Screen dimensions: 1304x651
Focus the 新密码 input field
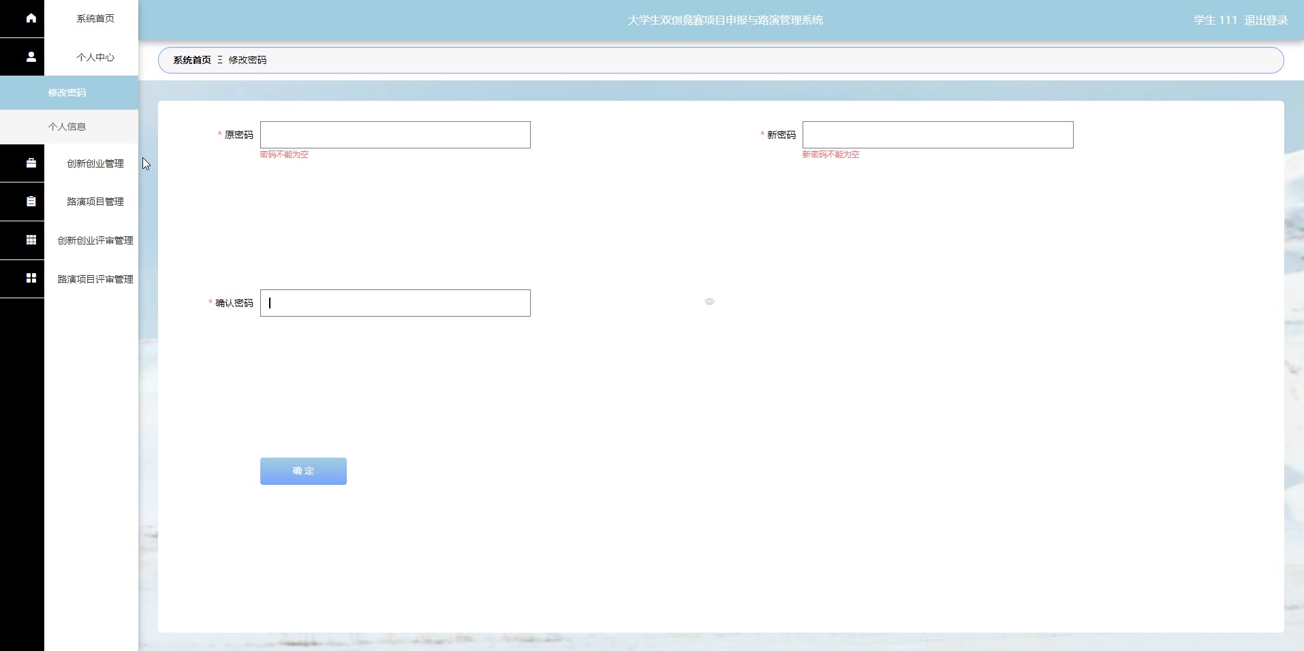937,135
